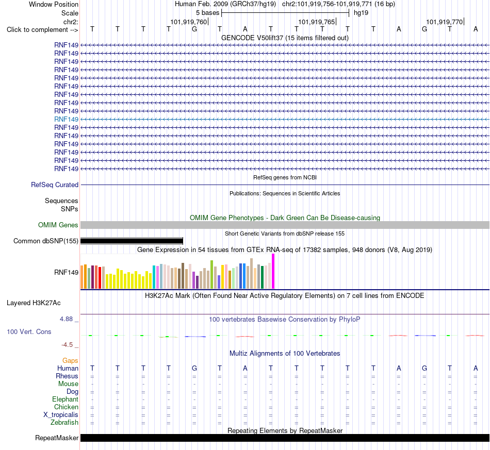
Task: Open 'Multiz Alignments of 100 Vertebrates' title
Action: click(x=285, y=354)
